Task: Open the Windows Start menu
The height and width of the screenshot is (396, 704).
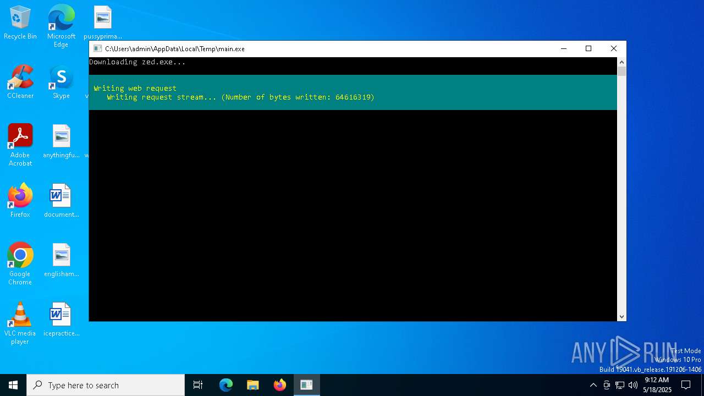Action: (x=13, y=385)
